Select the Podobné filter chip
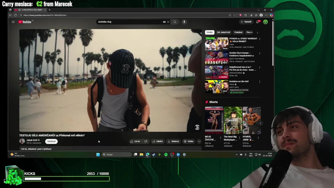The width and height of the screenshot is (334, 188). [238, 32]
